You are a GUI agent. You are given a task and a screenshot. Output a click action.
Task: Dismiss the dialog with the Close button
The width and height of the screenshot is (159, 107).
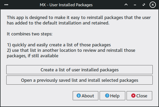point(139,96)
